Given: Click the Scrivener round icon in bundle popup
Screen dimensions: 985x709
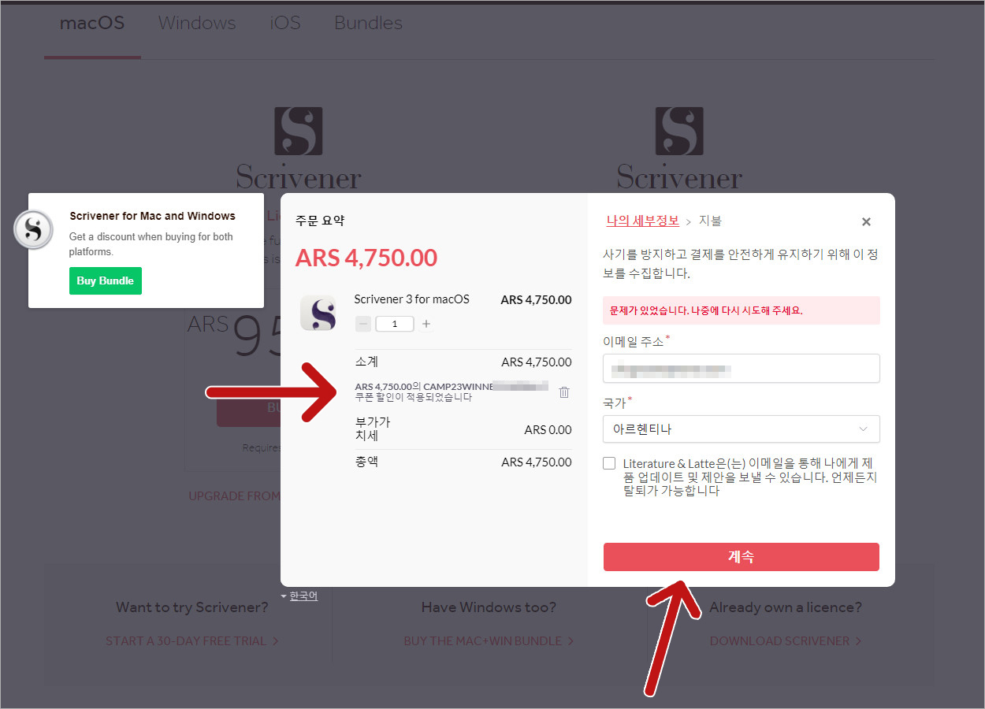Looking at the screenshot, I should (x=34, y=230).
